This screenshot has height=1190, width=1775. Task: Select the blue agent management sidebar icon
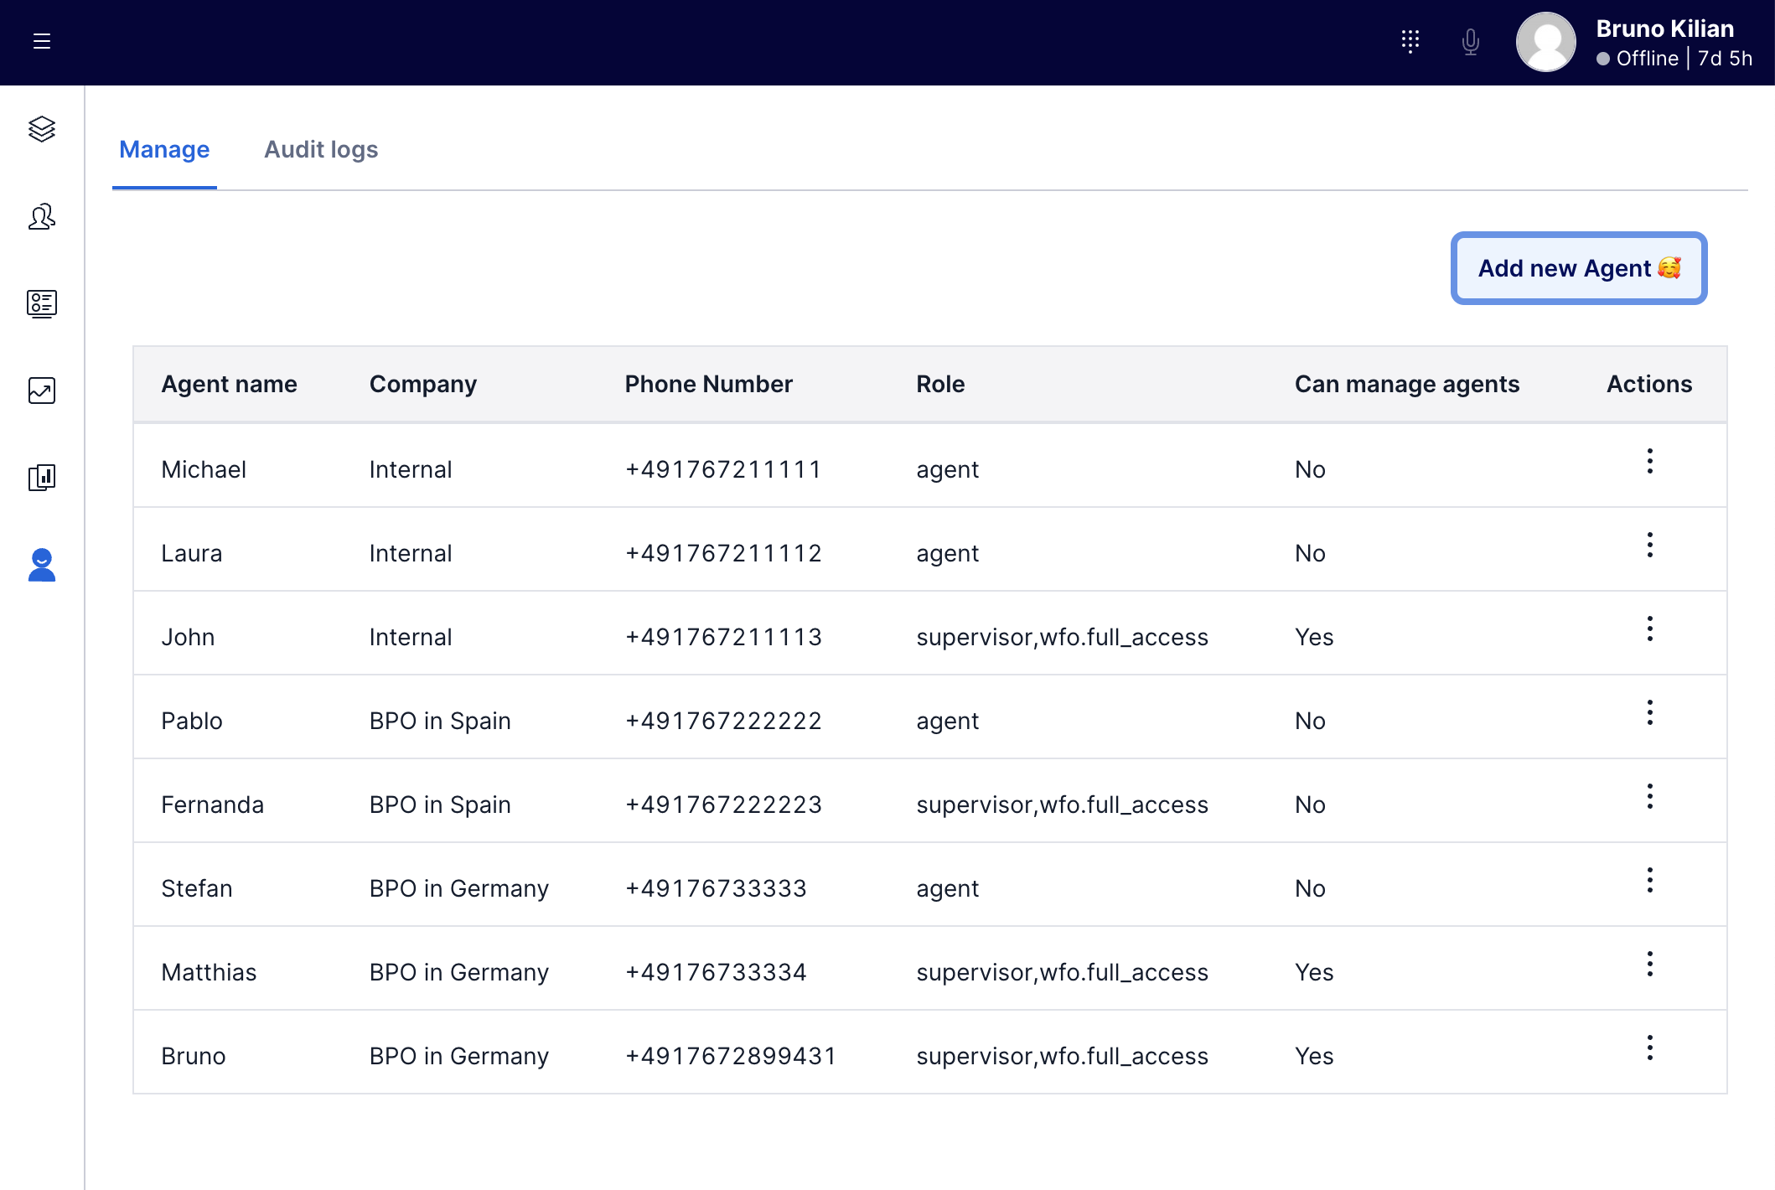coord(42,566)
